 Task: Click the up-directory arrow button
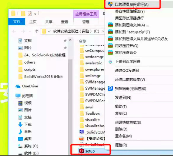(x=37, y=31)
